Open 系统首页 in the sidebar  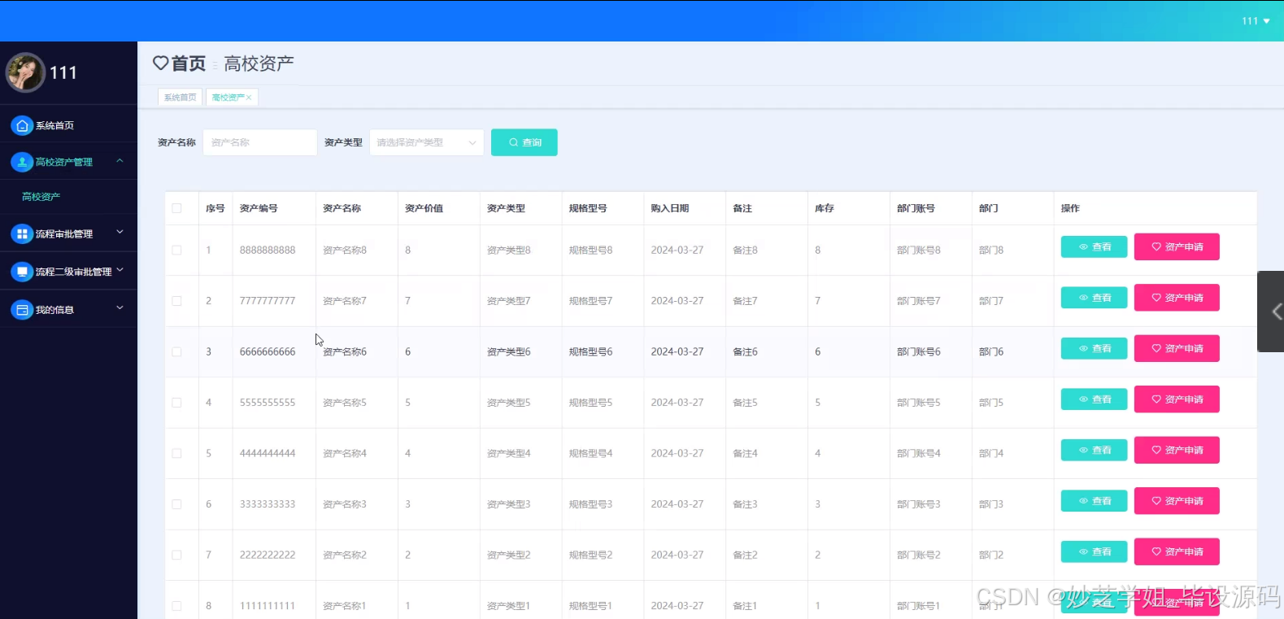[68, 125]
